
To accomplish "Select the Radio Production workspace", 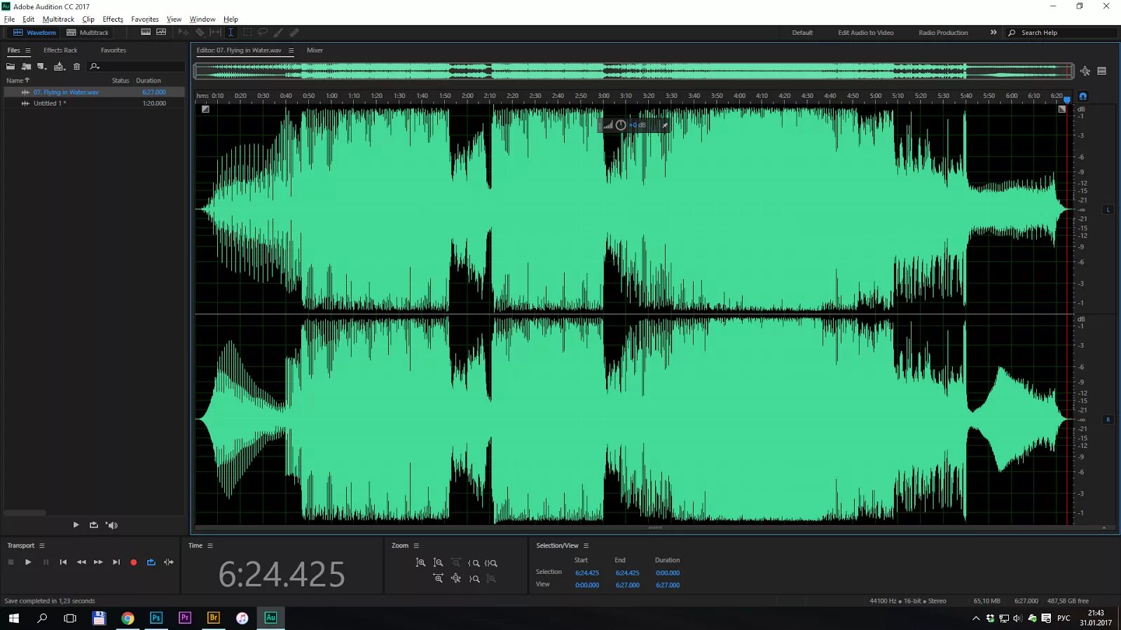I will click(x=942, y=32).
